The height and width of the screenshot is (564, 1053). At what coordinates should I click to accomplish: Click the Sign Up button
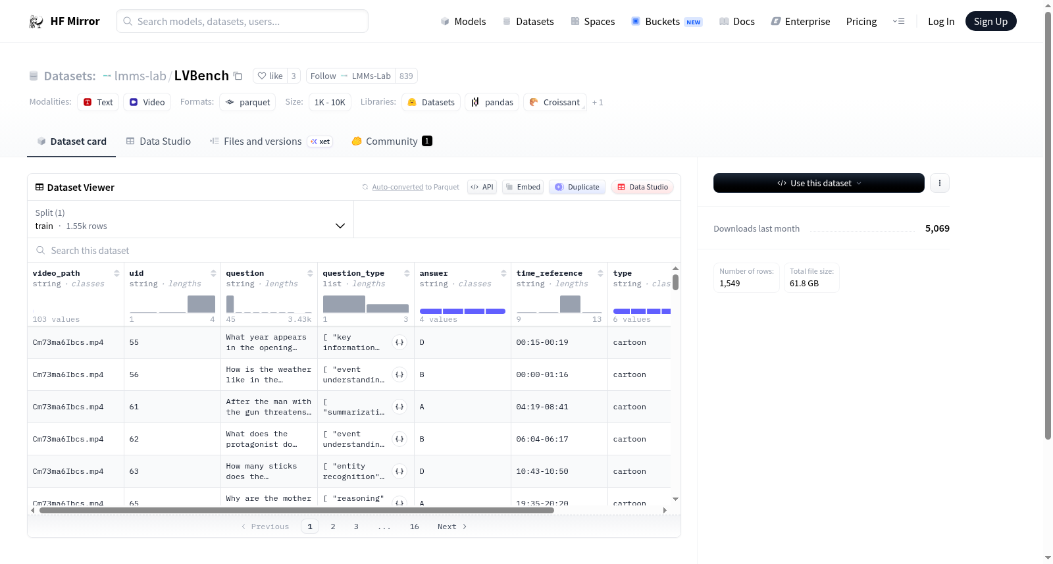point(990,21)
